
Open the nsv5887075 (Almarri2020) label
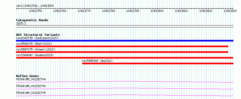click(x=36, y=49)
